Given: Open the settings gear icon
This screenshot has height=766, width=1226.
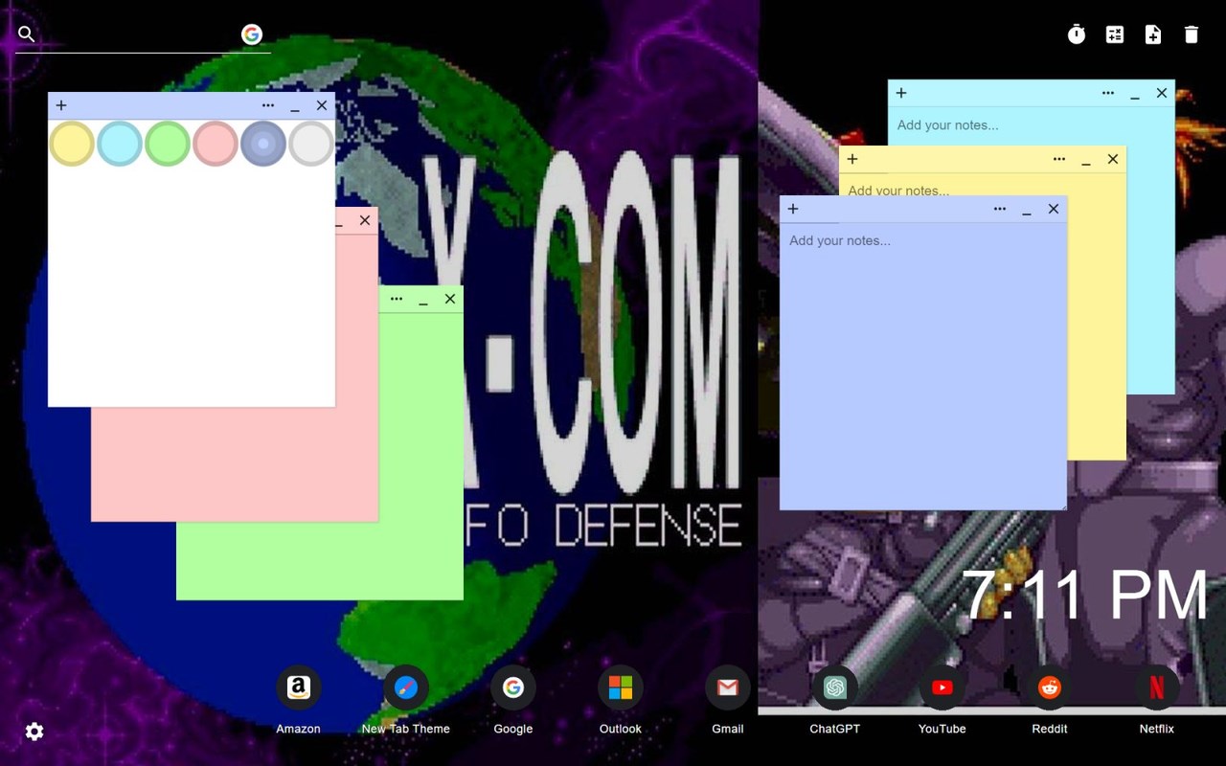Looking at the screenshot, I should click(34, 732).
